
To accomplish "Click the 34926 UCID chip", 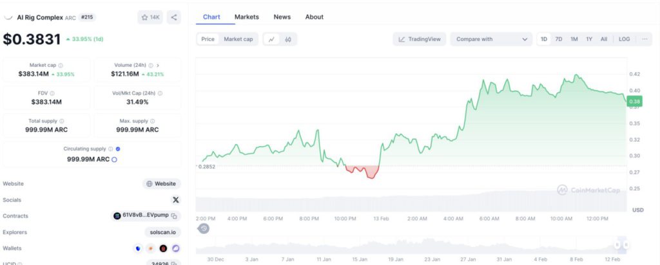I will tap(163, 262).
